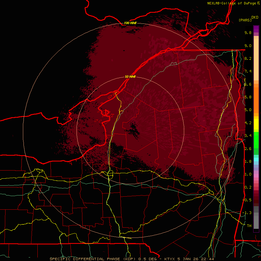Click the TH threshold label on the scale
Viewport: 261px width, 261px height.
(x=249, y=226)
